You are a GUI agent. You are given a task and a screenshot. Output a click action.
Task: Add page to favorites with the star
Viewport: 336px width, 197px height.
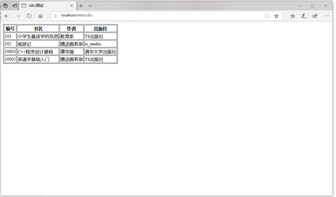click(276, 16)
